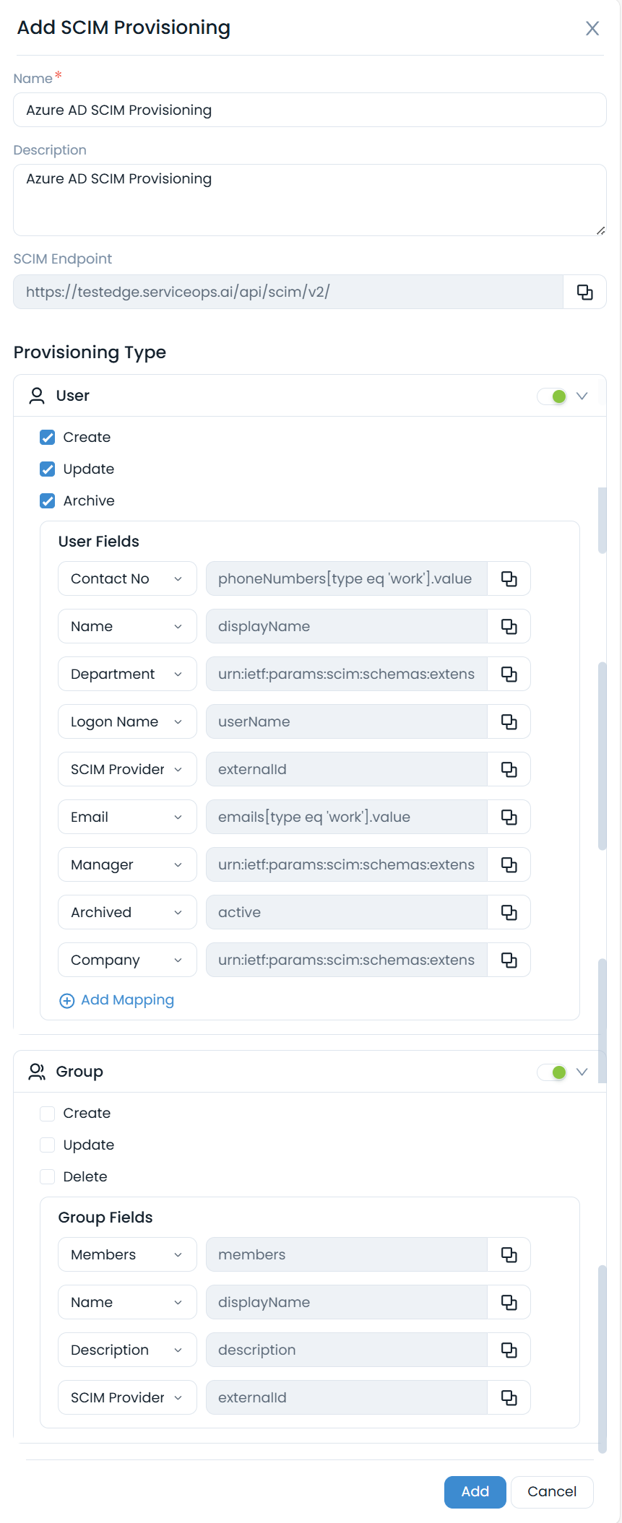
Task: Copy the Group members mapping value
Action: point(509,1255)
